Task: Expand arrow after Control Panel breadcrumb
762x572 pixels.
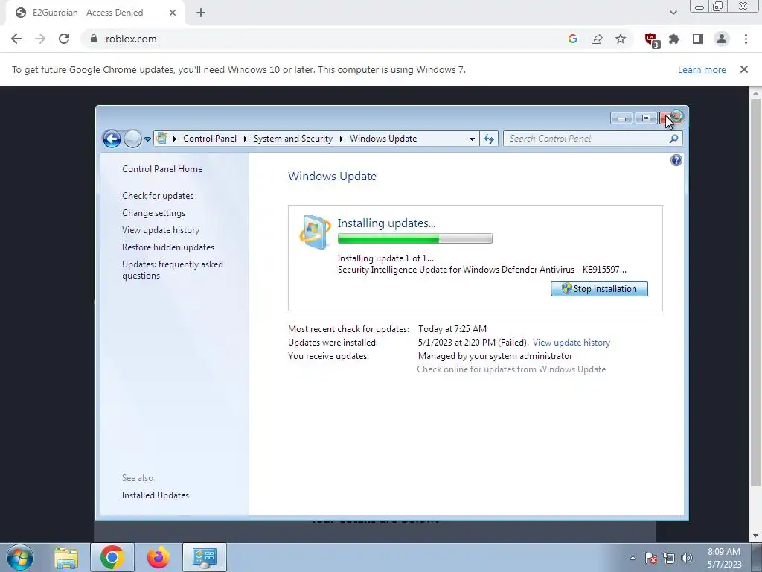Action: (x=245, y=139)
